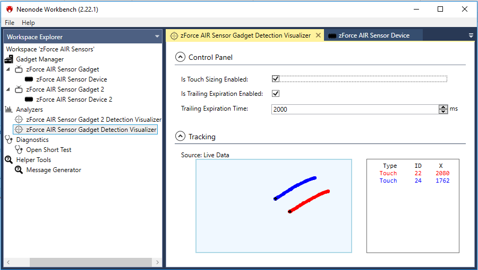Collapse the Tracking section
This screenshot has height=270, width=478.
pos(181,137)
